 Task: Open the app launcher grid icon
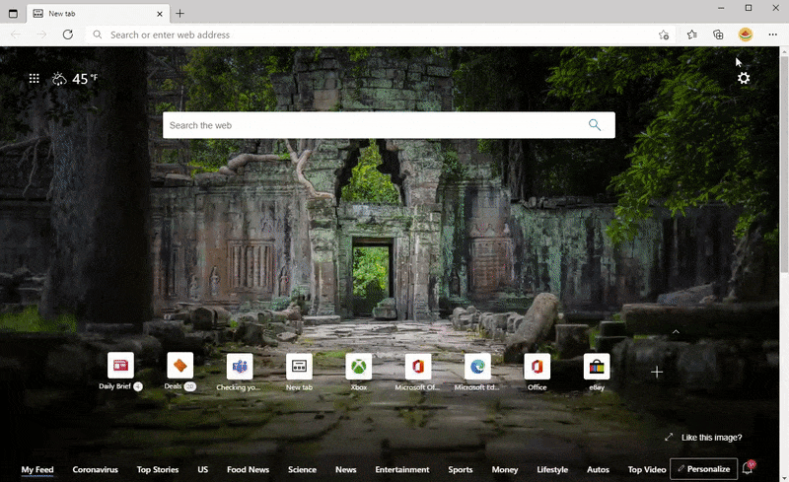tap(34, 78)
